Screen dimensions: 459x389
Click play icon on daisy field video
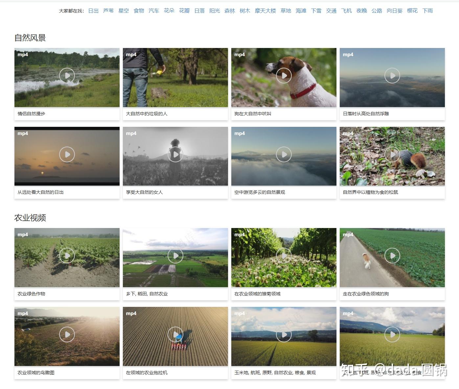[x=284, y=256]
